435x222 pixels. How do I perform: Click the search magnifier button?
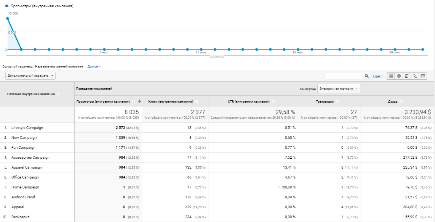pos(367,76)
